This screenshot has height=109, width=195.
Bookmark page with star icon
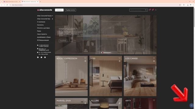180,5
